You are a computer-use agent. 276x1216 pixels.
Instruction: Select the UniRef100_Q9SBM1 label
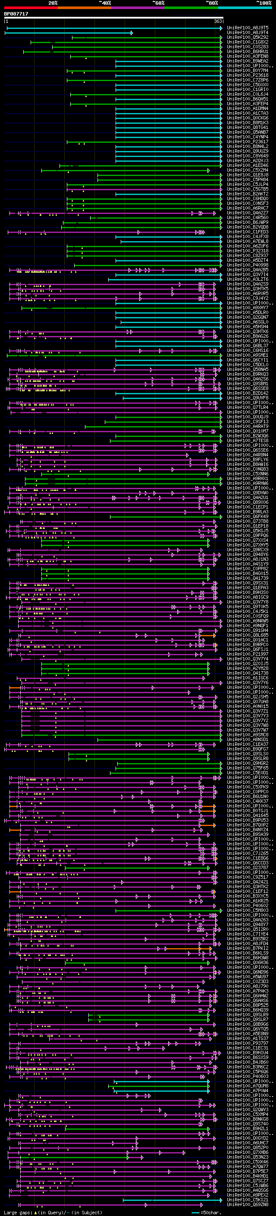pos(248,384)
